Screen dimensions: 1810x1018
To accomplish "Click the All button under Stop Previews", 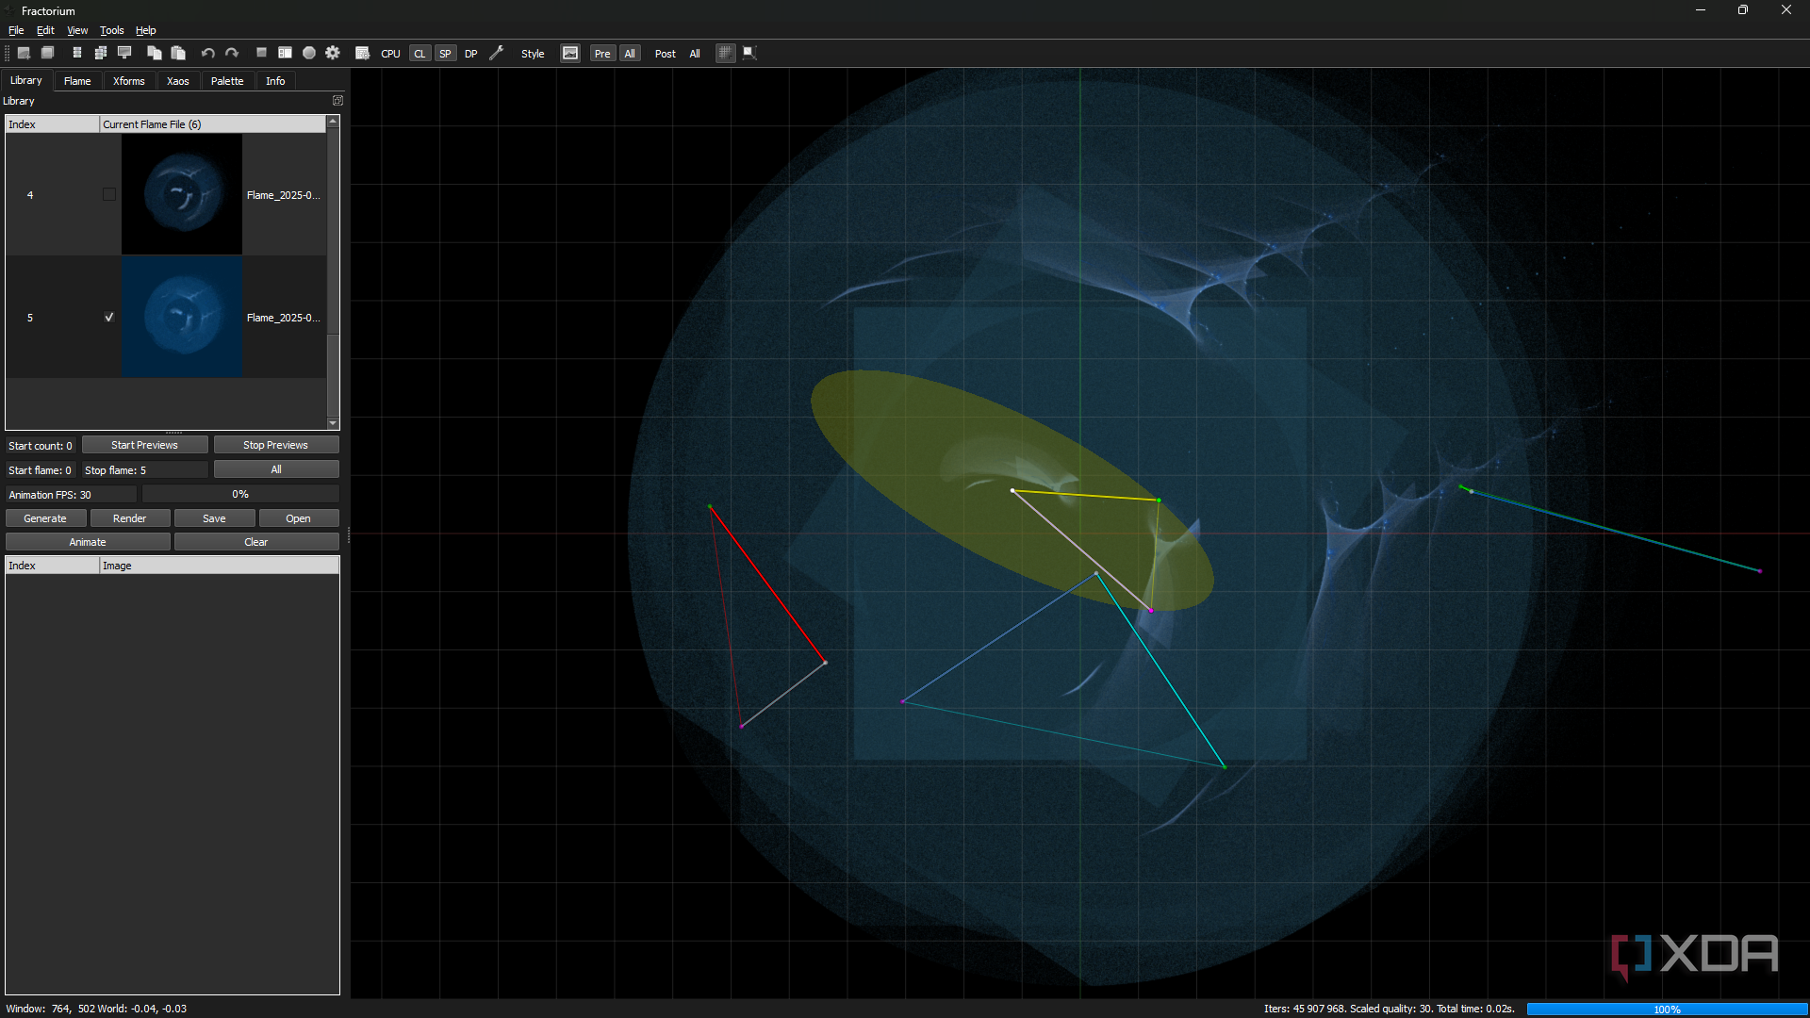I will tap(276, 469).
